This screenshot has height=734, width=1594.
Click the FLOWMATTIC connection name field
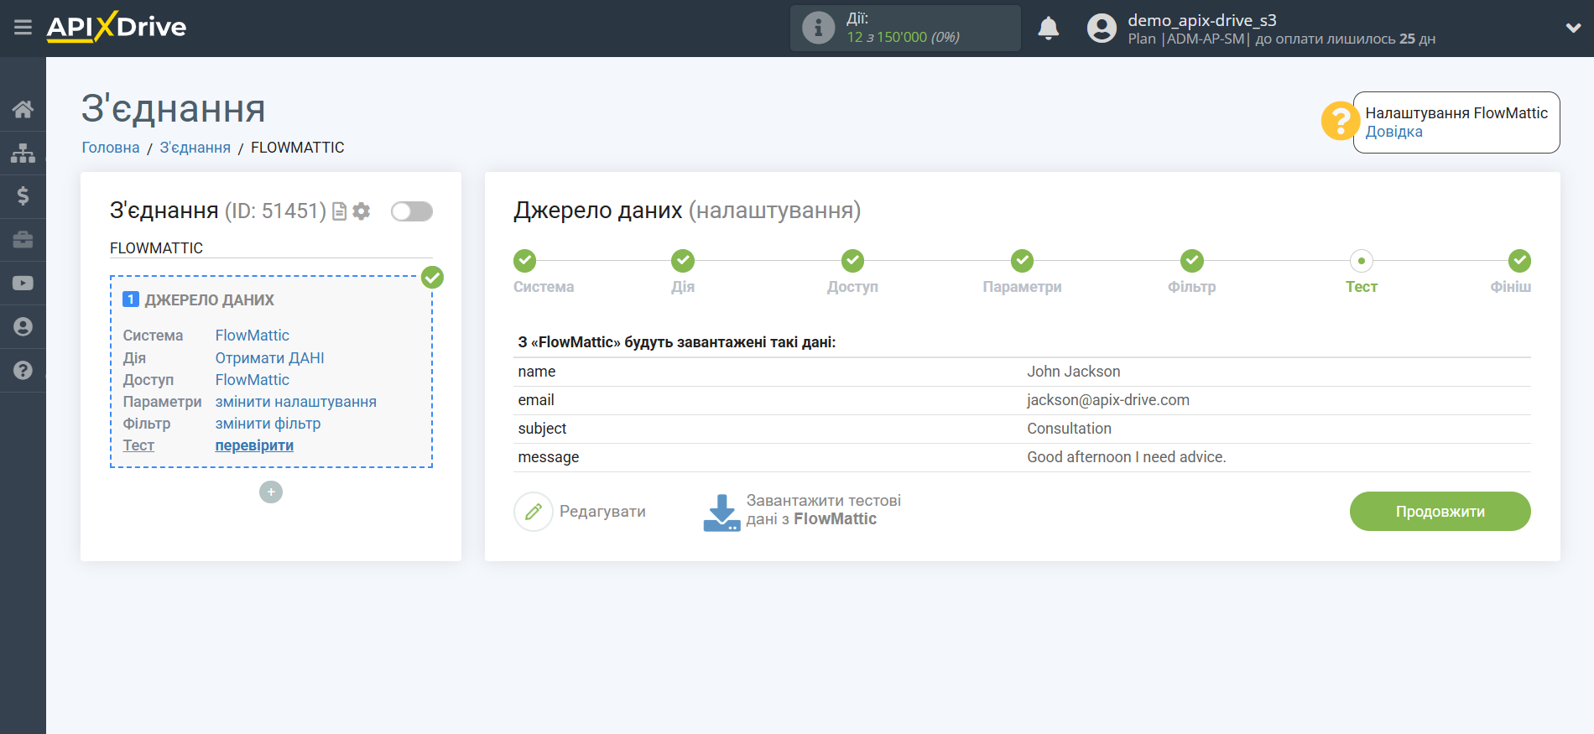[271, 248]
